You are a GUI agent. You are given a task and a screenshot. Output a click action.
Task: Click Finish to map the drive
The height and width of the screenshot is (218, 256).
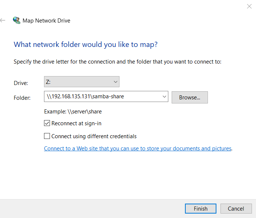[x=201, y=208]
